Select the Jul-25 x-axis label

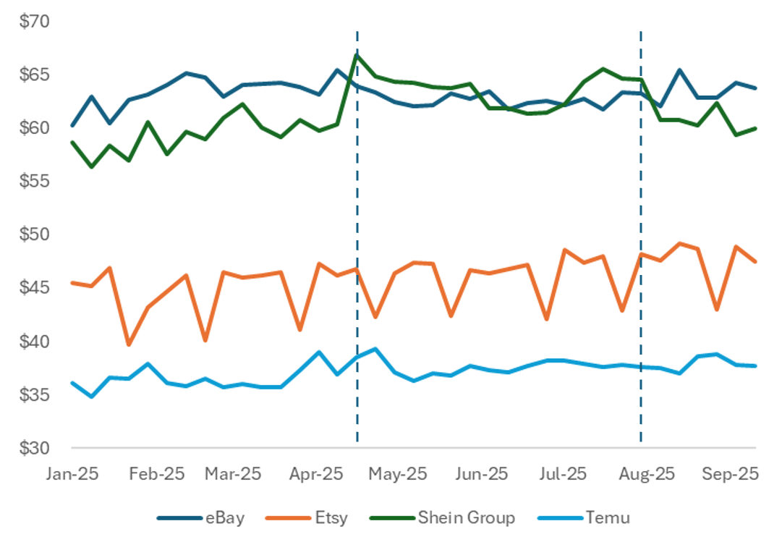coord(563,474)
